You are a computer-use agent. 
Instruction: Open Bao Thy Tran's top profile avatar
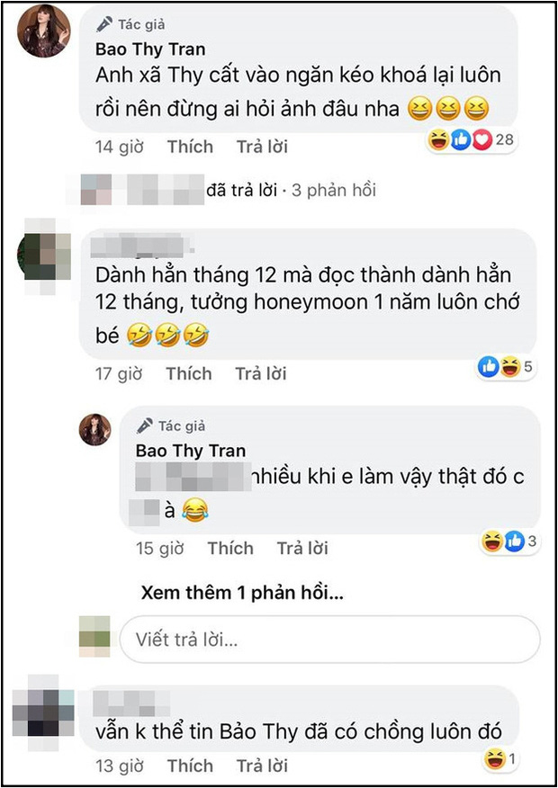point(44,33)
